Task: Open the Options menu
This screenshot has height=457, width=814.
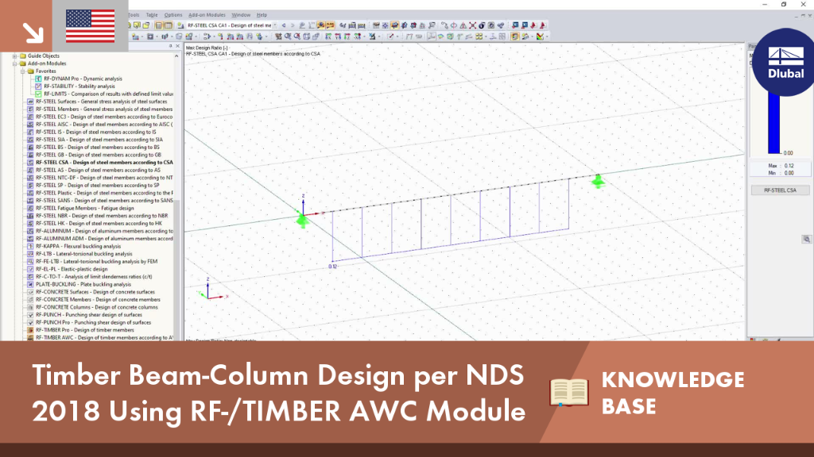Action: 173,15
